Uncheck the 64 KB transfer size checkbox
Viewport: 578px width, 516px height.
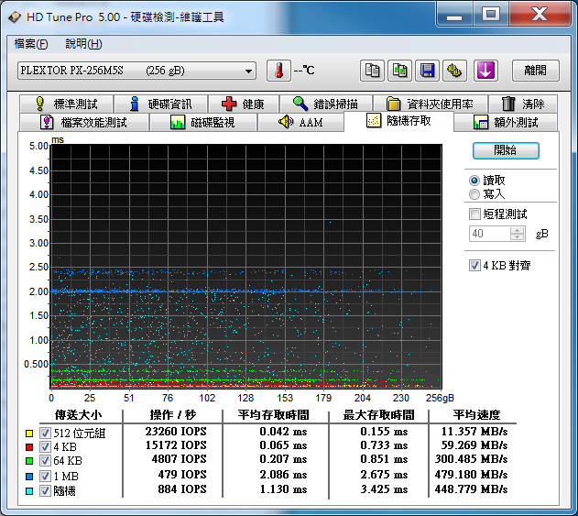coord(45,461)
